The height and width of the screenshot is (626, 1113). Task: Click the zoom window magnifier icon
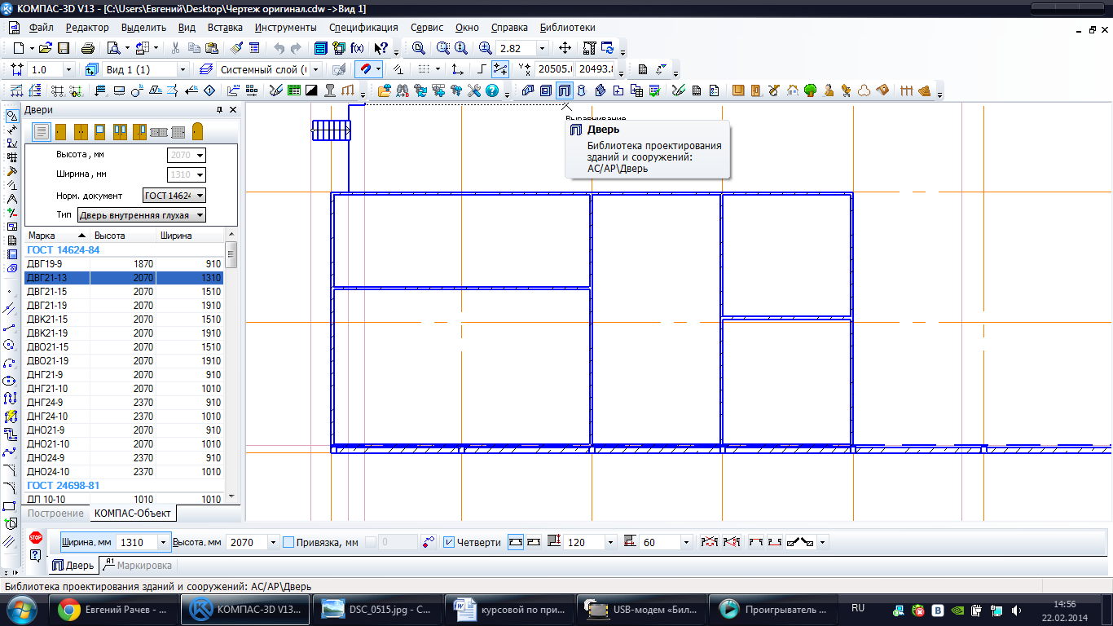(x=442, y=48)
